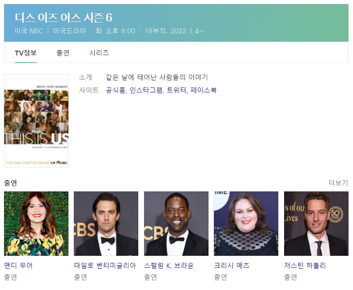Click 더보기 in the cast section
The height and width of the screenshot is (290, 353).
pyautogui.click(x=338, y=183)
